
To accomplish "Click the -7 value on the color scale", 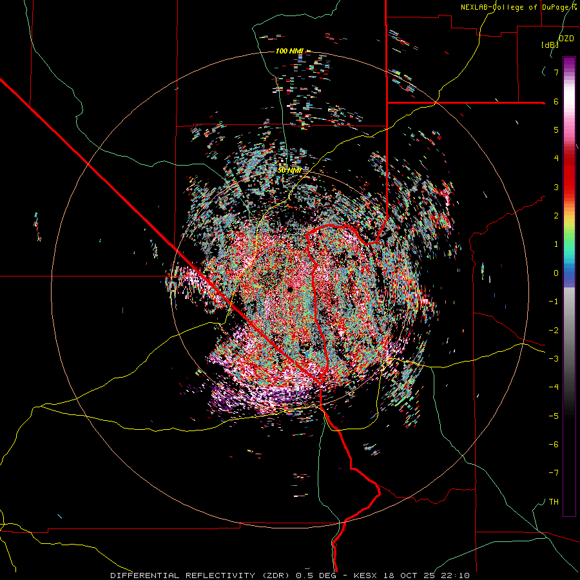I will click(x=554, y=473).
